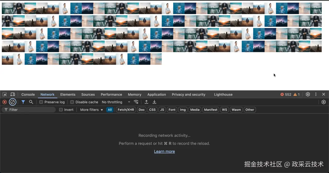This screenshot has width=329, height=173.
Task: Open Network panel settings gear
Action: pos(324,102)
